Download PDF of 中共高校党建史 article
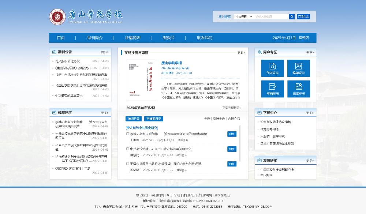Viewport: 366px width, 214px height. 232,149
